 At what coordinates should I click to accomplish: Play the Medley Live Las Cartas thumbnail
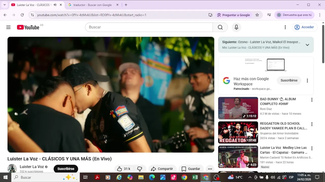tap(238, 157)
